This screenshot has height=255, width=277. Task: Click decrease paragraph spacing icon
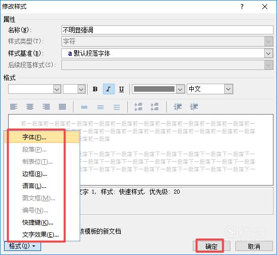click(x=154, y=107)
